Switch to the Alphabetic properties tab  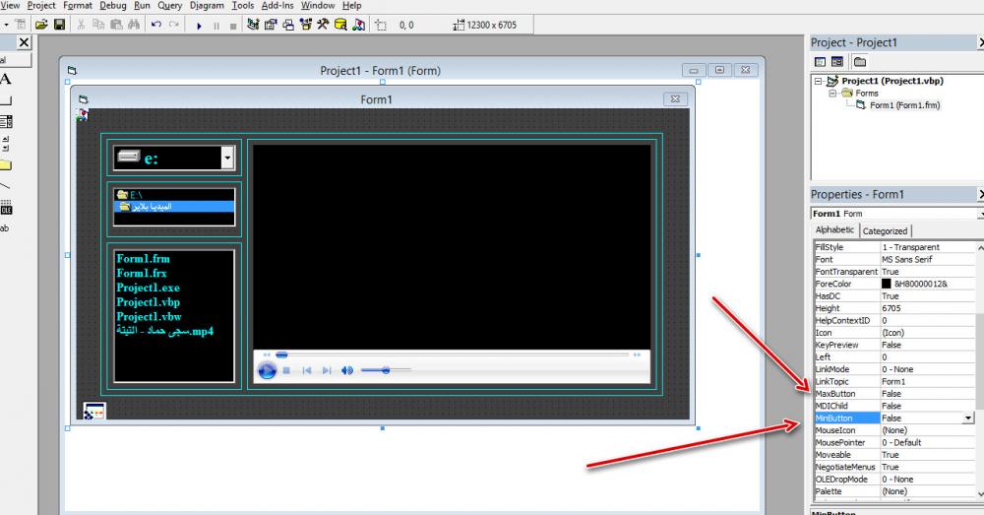point(834,229)
